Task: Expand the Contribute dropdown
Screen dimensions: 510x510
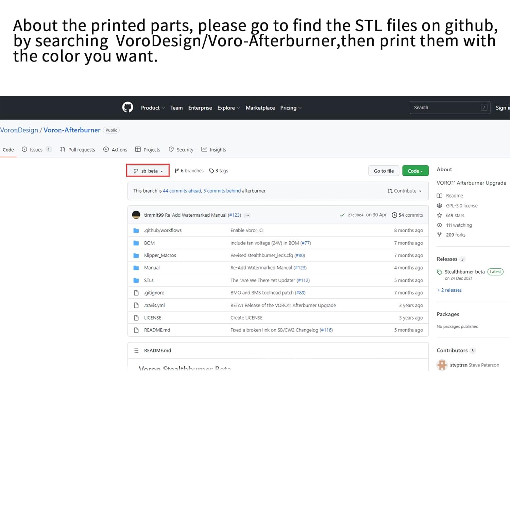Action: [405, 191]
